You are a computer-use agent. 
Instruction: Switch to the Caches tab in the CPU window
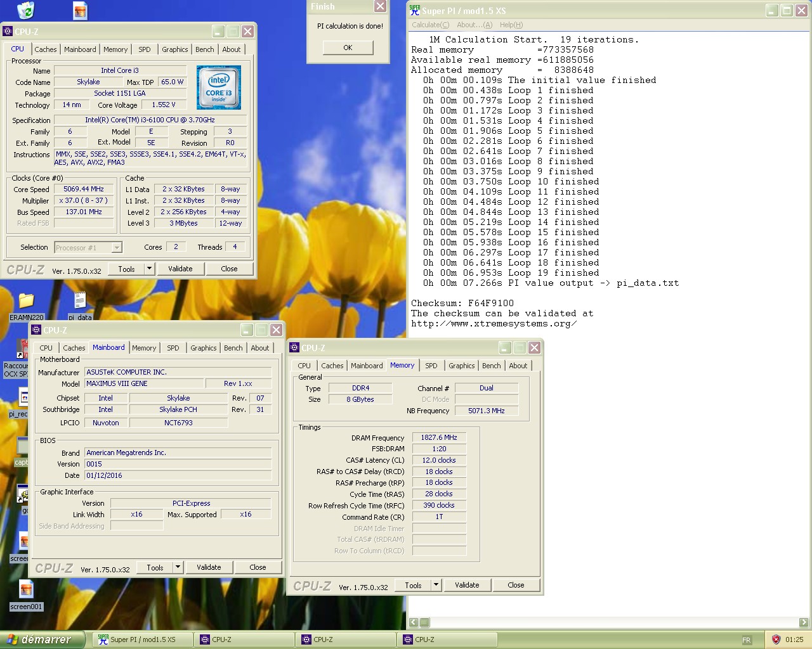click(46, 49)
